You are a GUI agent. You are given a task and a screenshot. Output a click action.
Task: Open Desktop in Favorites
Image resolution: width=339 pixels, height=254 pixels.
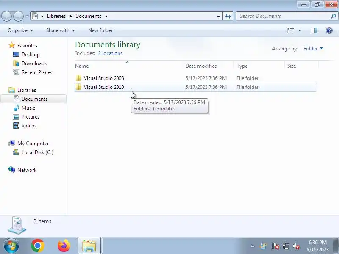pos(31,55)
